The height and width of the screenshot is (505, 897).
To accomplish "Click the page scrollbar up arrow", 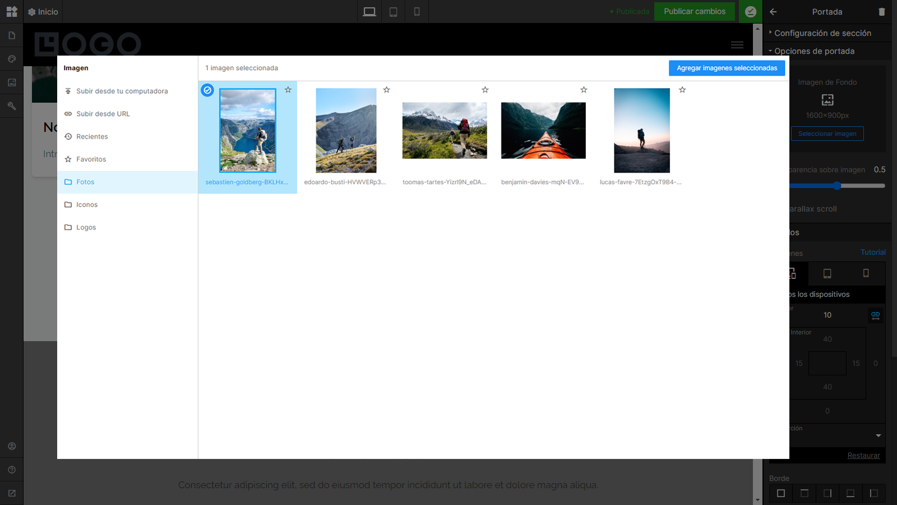I will [757, 28].
